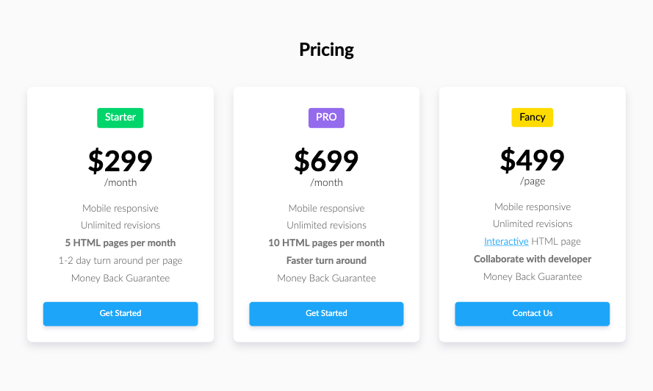Click 'Collaborate with developer' feature text
This screenshot has width=653, height=391.
(533, 259)
